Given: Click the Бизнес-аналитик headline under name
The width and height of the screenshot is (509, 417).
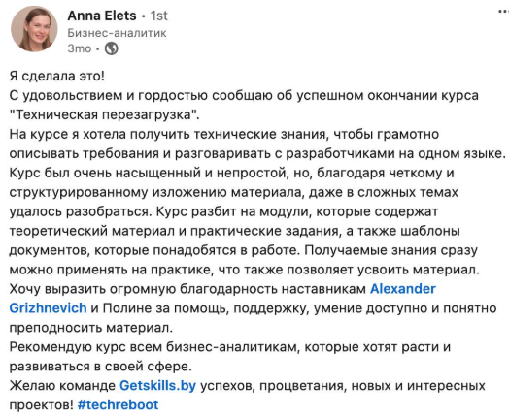Looking at the screenshot, I should (117, 33).
